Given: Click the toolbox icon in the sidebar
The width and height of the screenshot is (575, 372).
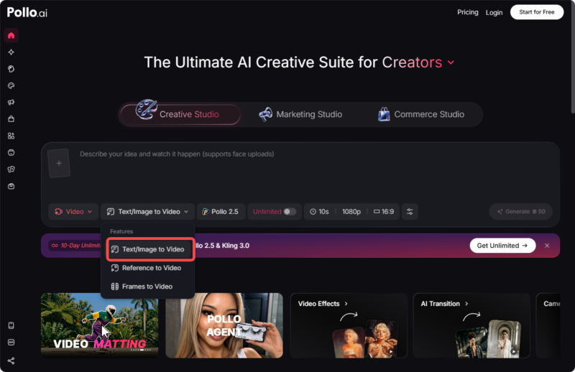Looking at the screenshot, I should point(11,186).
